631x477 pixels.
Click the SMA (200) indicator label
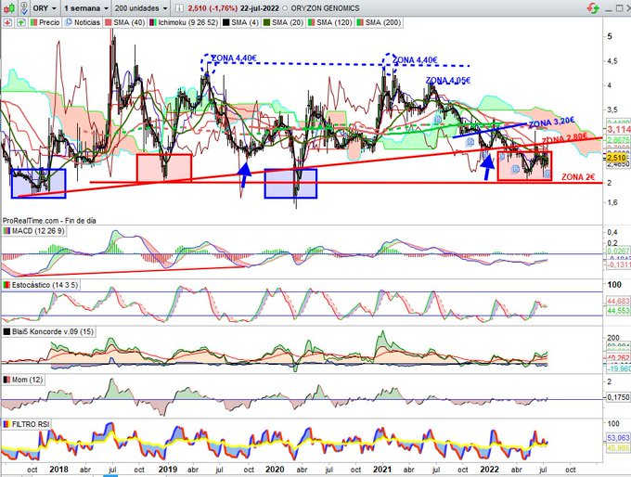click(380, 22)
